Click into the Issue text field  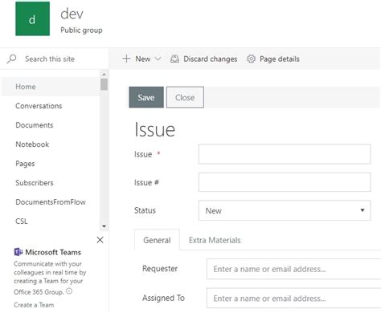pyautogui.click(x=285, y=154)
